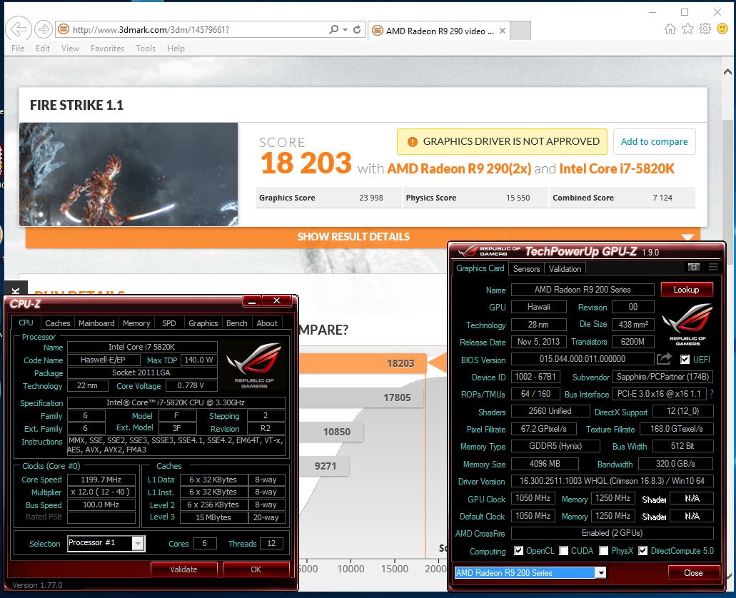The image size is (736, 598).
Task: Click the warning icon in driver notice
Action: pyautogui.click(x=412, y=142)
